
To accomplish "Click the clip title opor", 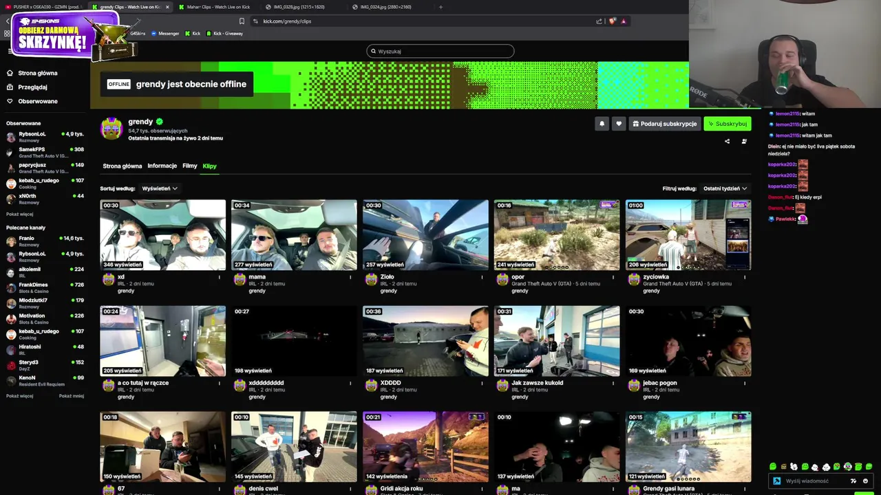I will click(x=518, y=277).
